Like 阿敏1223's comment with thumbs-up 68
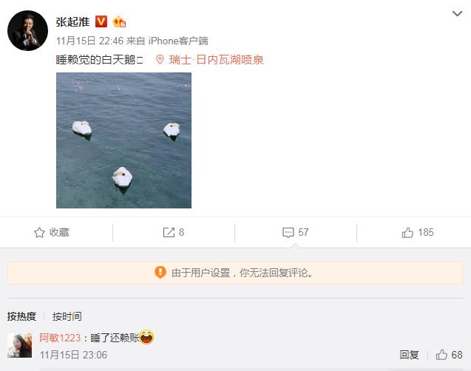This screenshot has height=371, width=471. pyautogui.click(x=449, y=355)
